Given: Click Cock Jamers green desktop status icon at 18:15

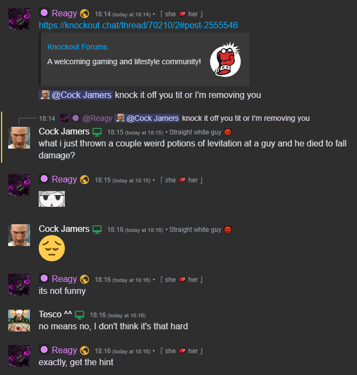Looking at the screenshot, I should 97,132.
